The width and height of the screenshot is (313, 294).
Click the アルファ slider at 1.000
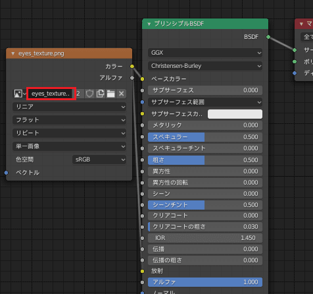pos(205,282)
